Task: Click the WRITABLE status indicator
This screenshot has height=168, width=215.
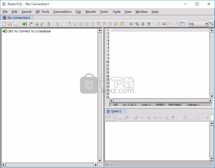Action: tap(175, 105)
